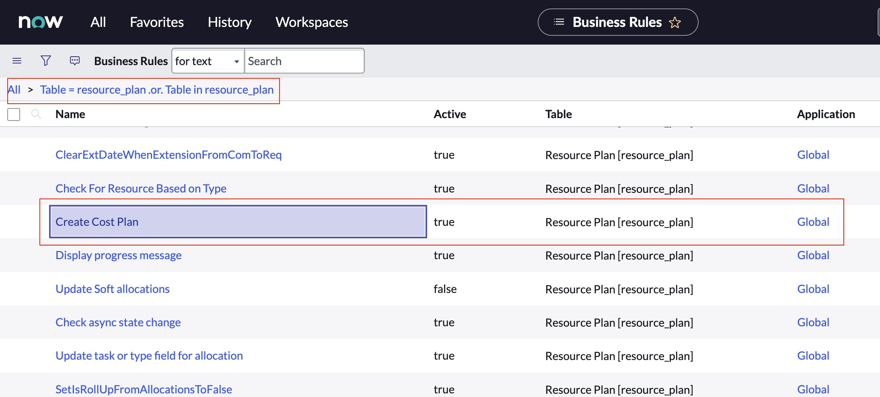Open Update Soft allocations rule
The height and width of the screenshot is (397, 880).
113,289
